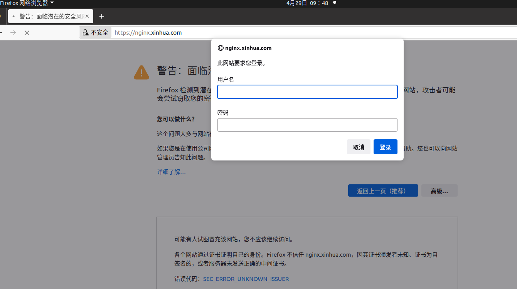517x289 pixels.
Task: Click the 可能有人试图冒充该网站 paragraph
Action: point(234,239)
